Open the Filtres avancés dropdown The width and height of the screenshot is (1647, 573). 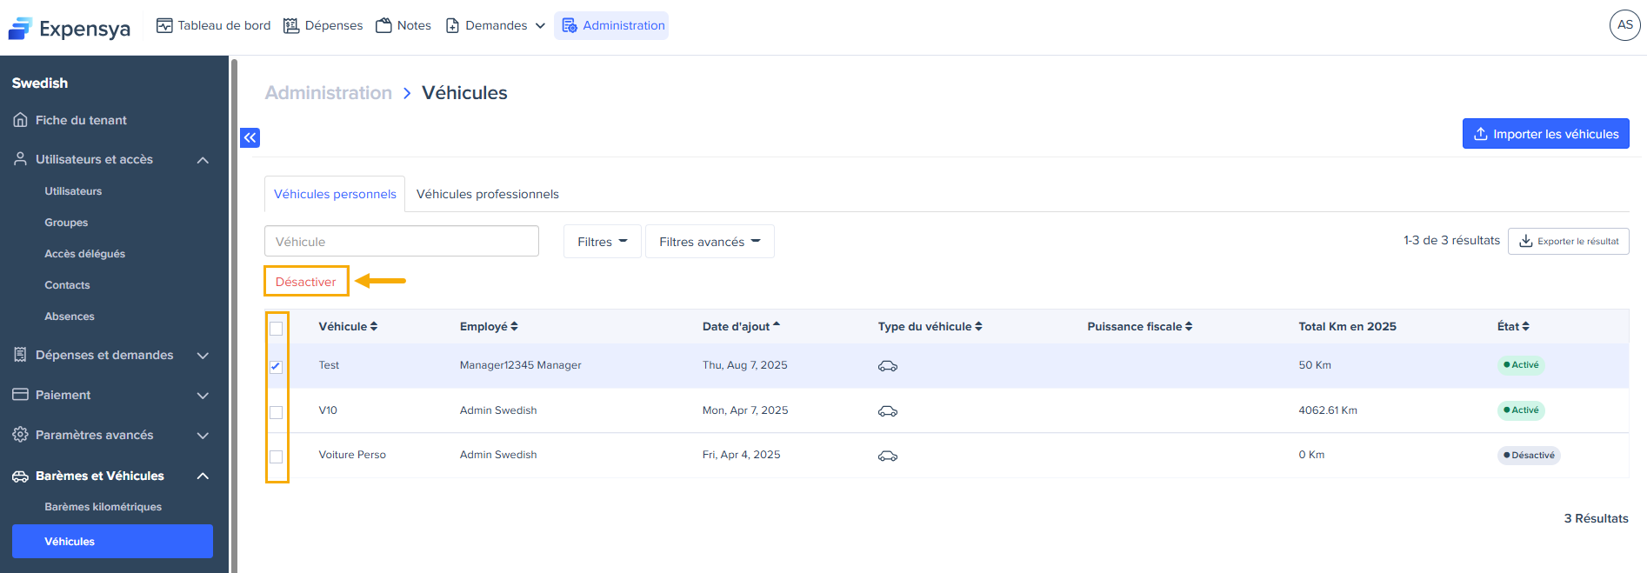pyautogui.click(x=709, y=242)
